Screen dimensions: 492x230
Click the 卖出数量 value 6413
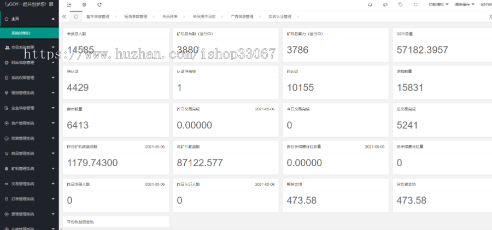78,125
